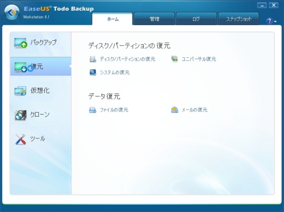Click the mail restore envelope icon
The height and width of the screenshot is (212, 284).
174,110
